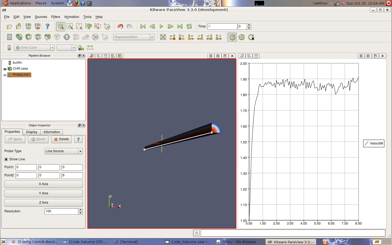Set view direction to +X
Viewport: 392px width, 245px height.
(x=172, y=37)
